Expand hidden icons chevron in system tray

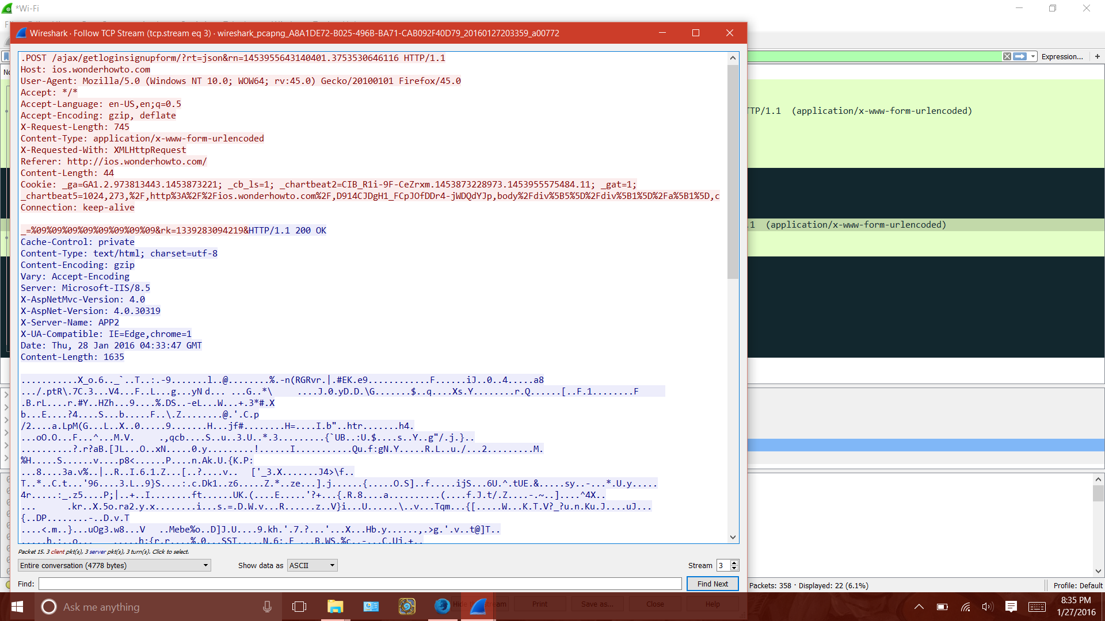(x=919, y=607)
